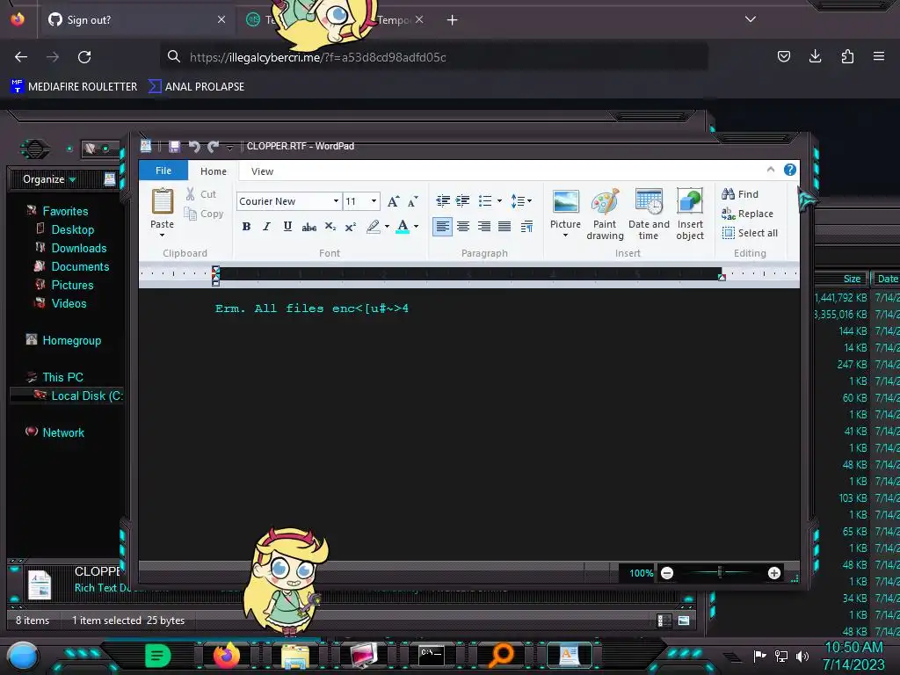Screen dimensions: 900x675
Task: Shrink font size with the smaller A icon
Action: click(x=413, y=201)
